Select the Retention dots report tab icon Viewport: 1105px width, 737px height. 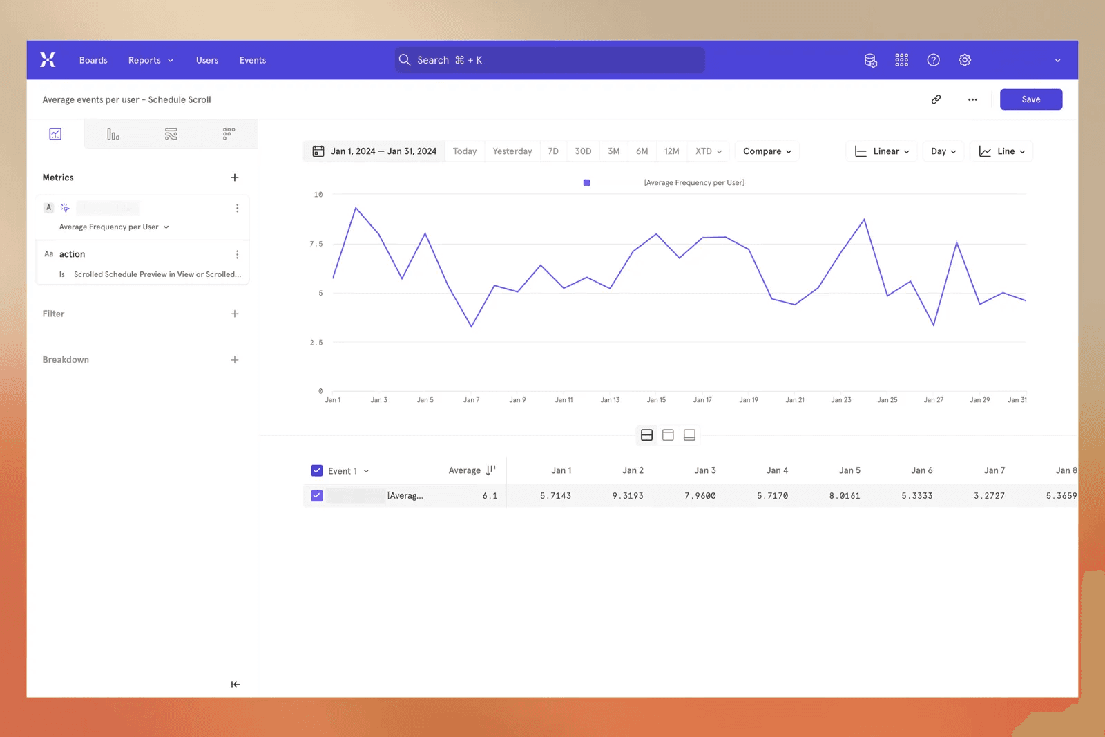point(229,134)
